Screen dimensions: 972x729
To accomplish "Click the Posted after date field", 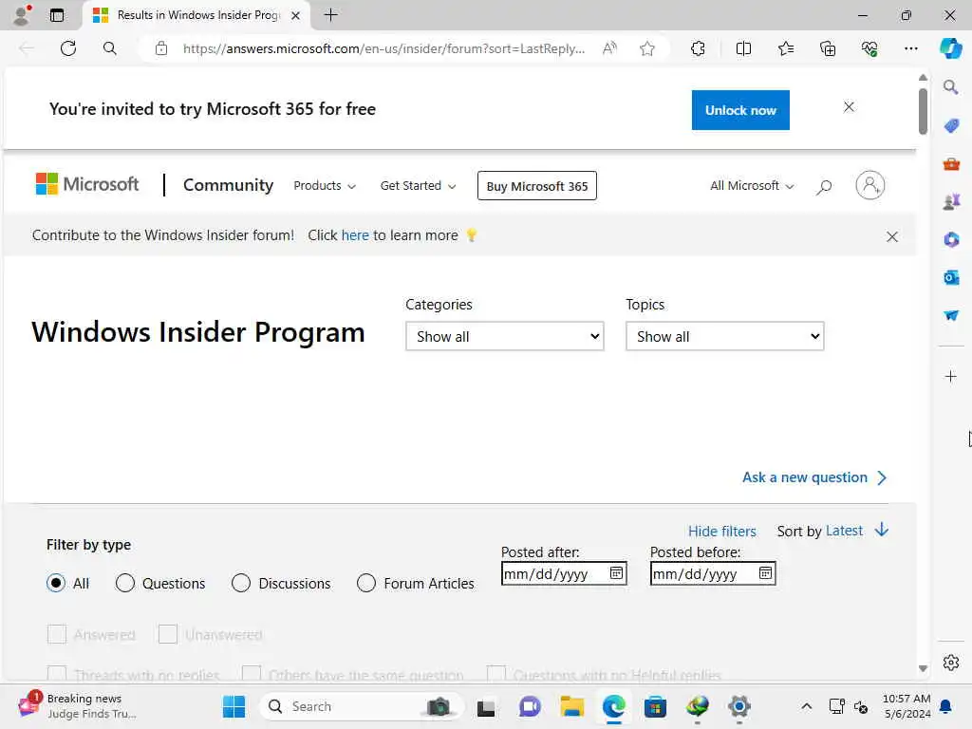I will (564, 573).
